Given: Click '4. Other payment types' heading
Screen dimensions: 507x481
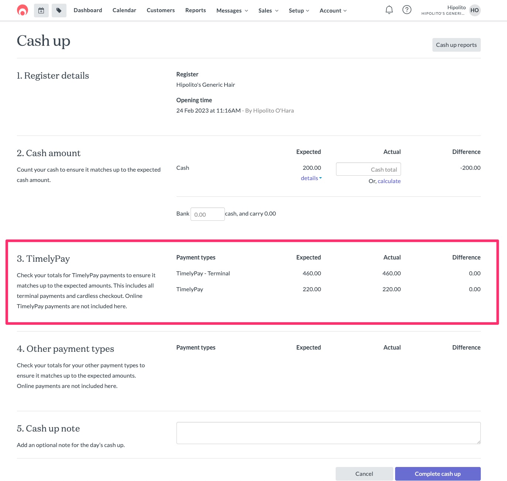Looking at the screenshot, I should pyautogui.click(x=65, y=349).
